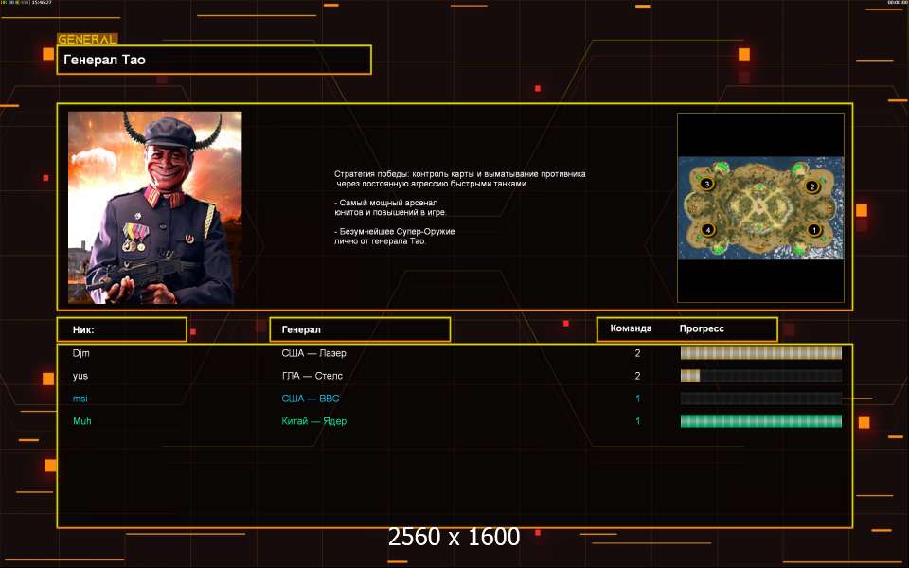This screenshot has width=909, height=568.
Task: Click the 'Стратегия победы' description text
Action: coord(460,179)
